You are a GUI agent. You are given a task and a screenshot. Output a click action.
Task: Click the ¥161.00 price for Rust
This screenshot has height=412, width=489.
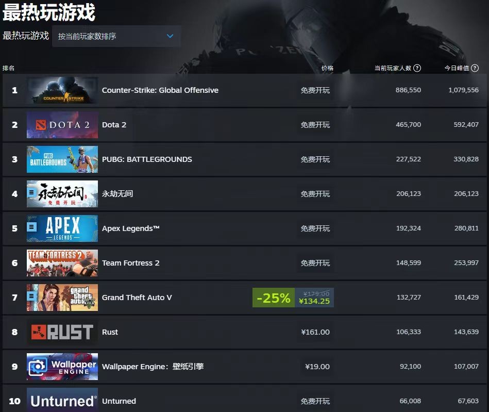[x=315, y=332]
